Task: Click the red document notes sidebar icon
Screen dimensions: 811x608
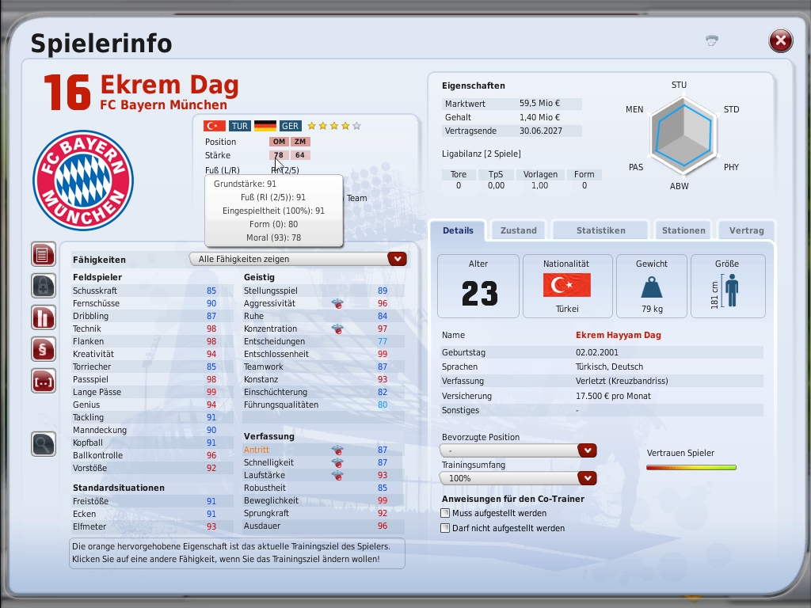Action: pyautogui.click(x=44, y=255)
